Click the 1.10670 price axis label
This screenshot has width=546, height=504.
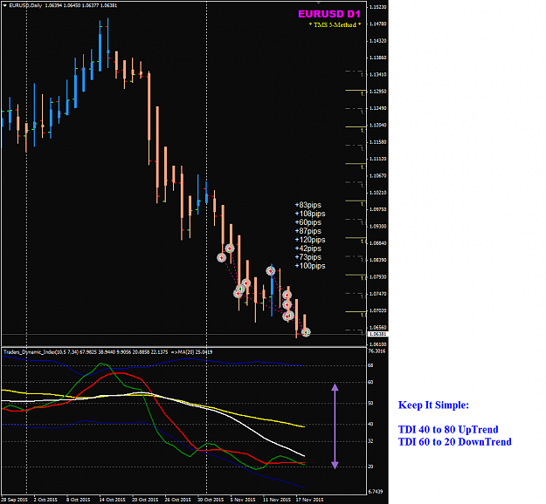point(377,176)
